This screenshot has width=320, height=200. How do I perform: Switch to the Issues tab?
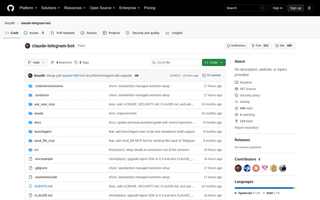[x=34, y=33]
